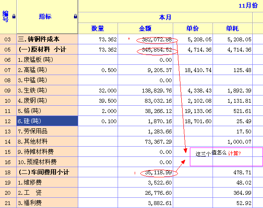The image size is (263, 208).
Task: Select row 4.废钢(吨)
Action: coord(47,101)
